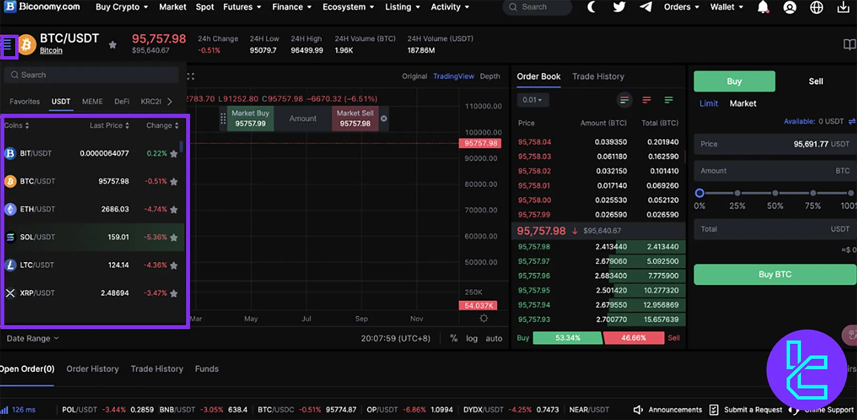The height and width of the screenshot is (420, 857).
Task: Open the Orders dropdown
Action: tap(682, 7)
